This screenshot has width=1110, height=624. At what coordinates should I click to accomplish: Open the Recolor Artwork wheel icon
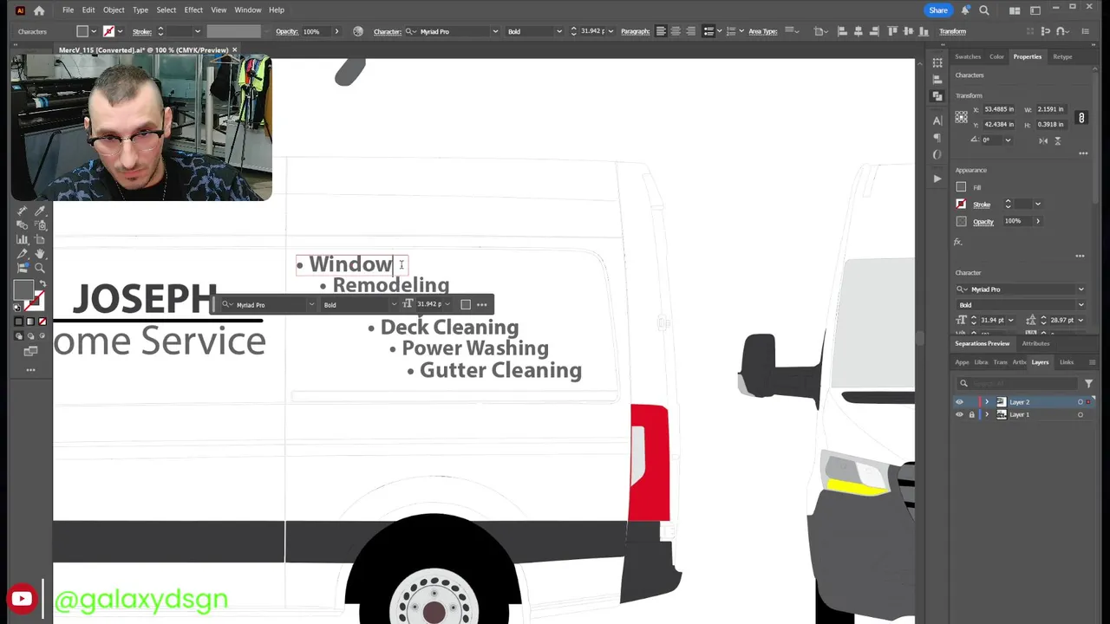click(358, 31)
